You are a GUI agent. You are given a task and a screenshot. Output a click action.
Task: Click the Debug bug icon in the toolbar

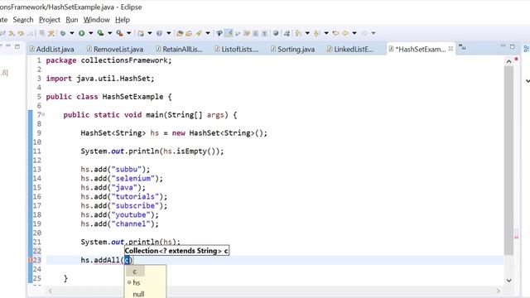coord(63,33)
